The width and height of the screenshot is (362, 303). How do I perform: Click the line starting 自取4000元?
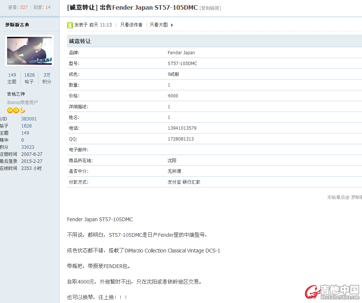pyautogui.click(x=134, y=281)
